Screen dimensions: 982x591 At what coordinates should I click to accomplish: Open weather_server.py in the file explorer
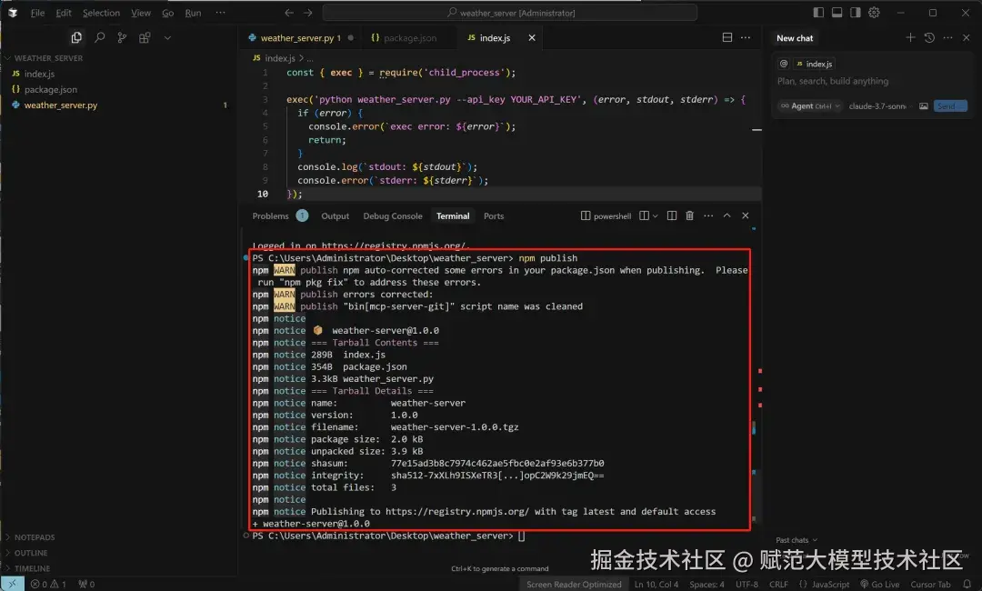point(61,105)
